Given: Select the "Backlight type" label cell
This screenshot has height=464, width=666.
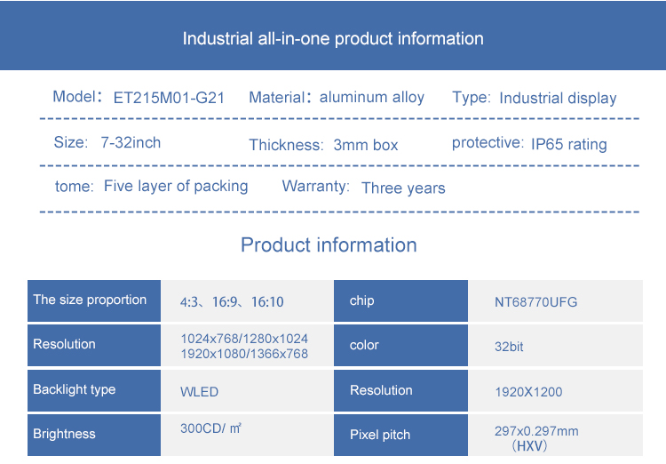Looking at the screenshot, I should tap(93, 389).
